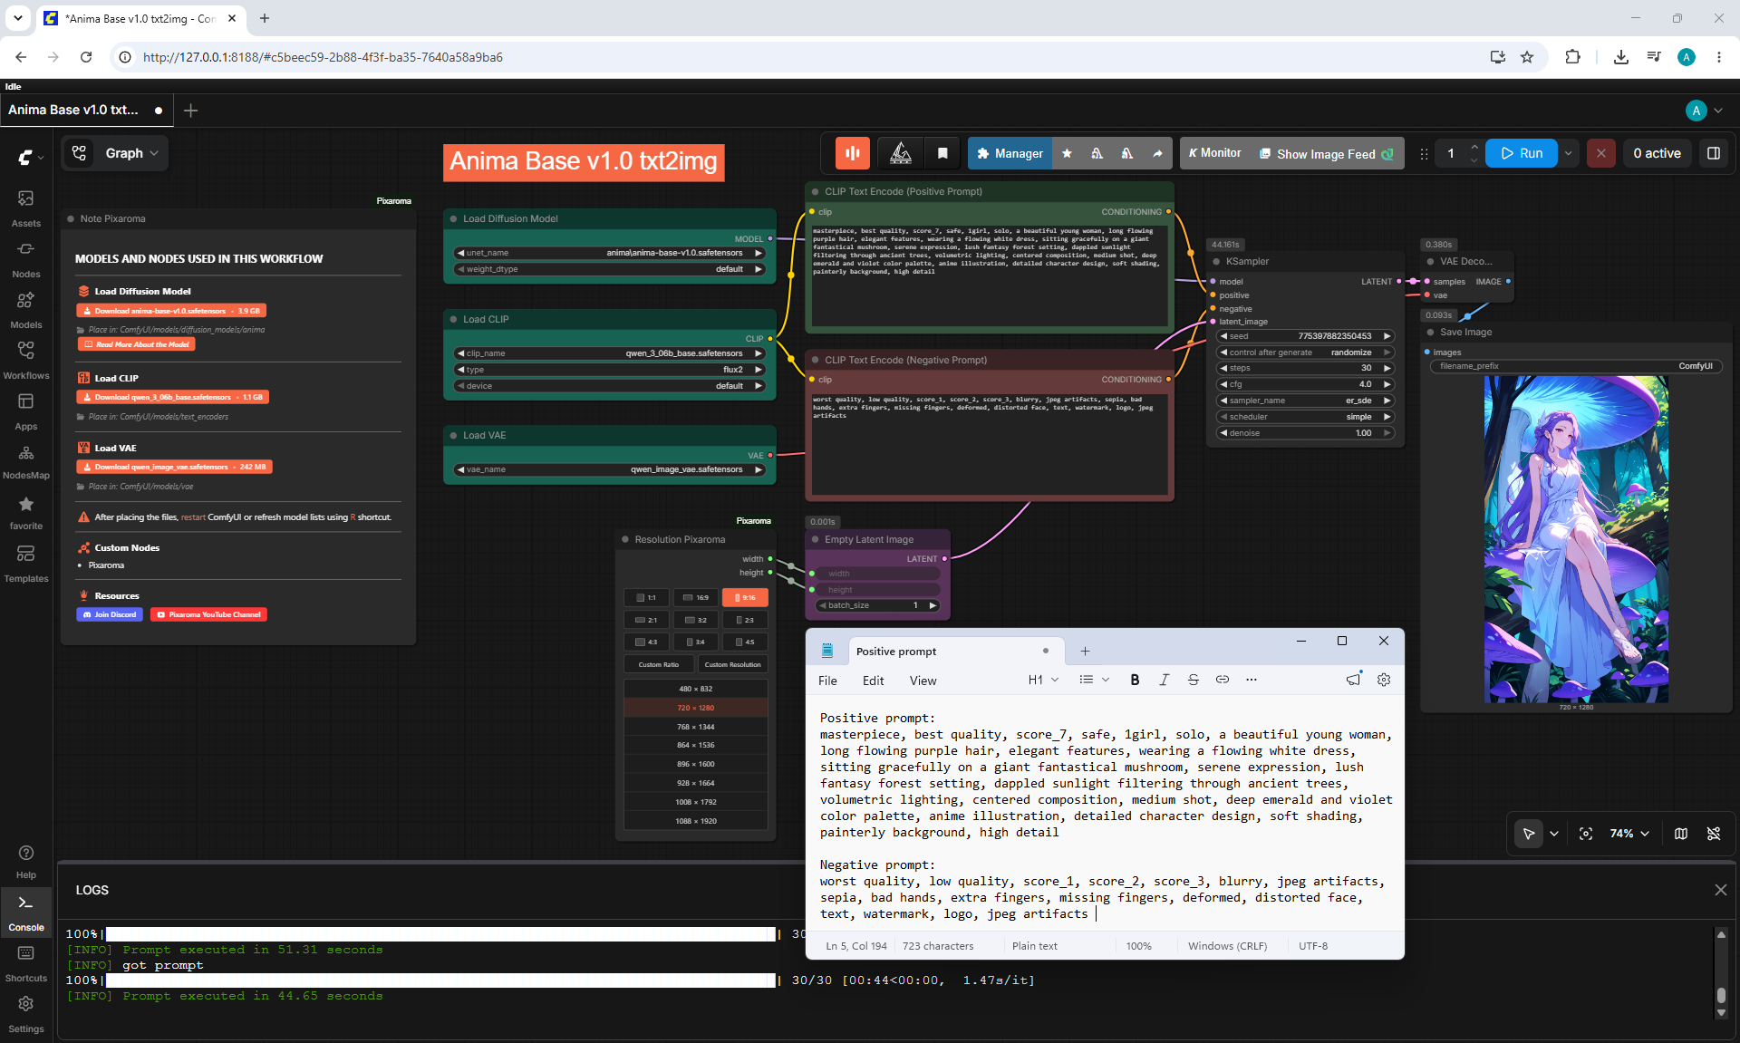This screenshot has height=1043, width=1740.
Task: Select the 1:1 aspect ratio
Action: pyautogui.click(x=647, y=597)
